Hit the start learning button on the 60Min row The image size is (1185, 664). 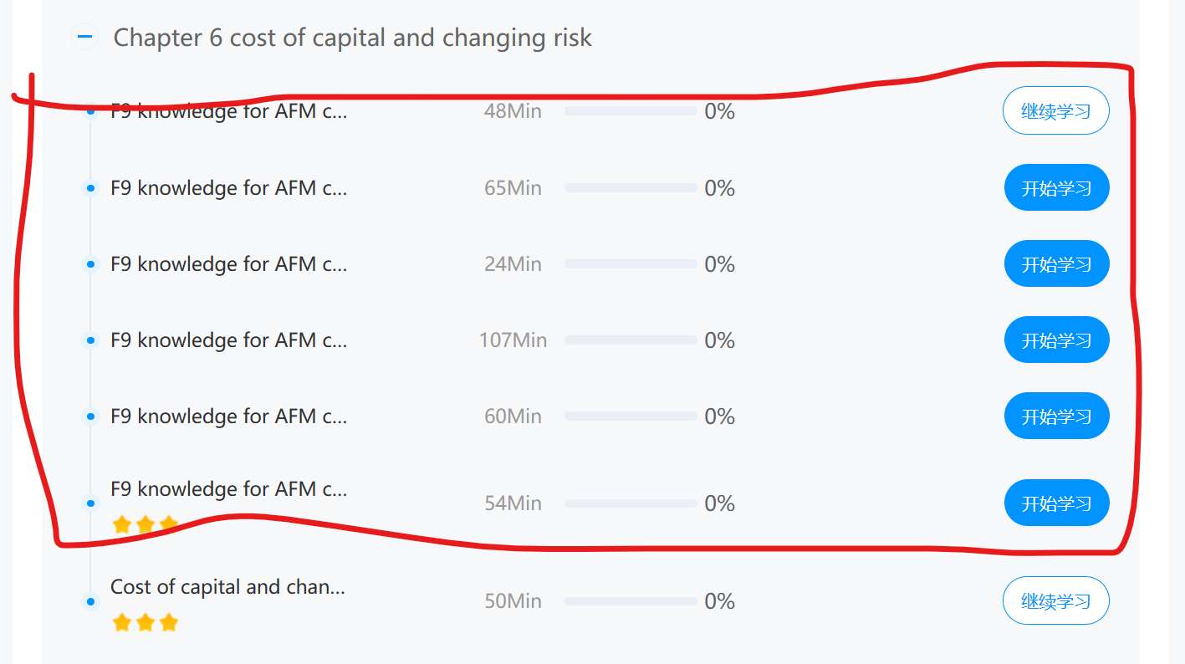1056,416
